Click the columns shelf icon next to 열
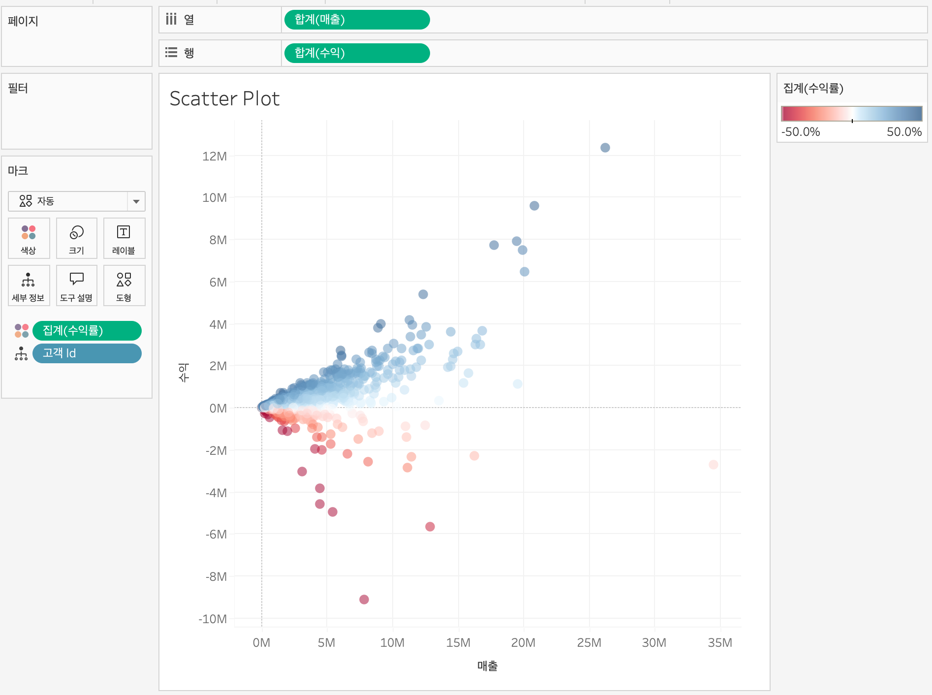Image resolution: width=932 pixels, height=695 pixels. click(171, 19)
